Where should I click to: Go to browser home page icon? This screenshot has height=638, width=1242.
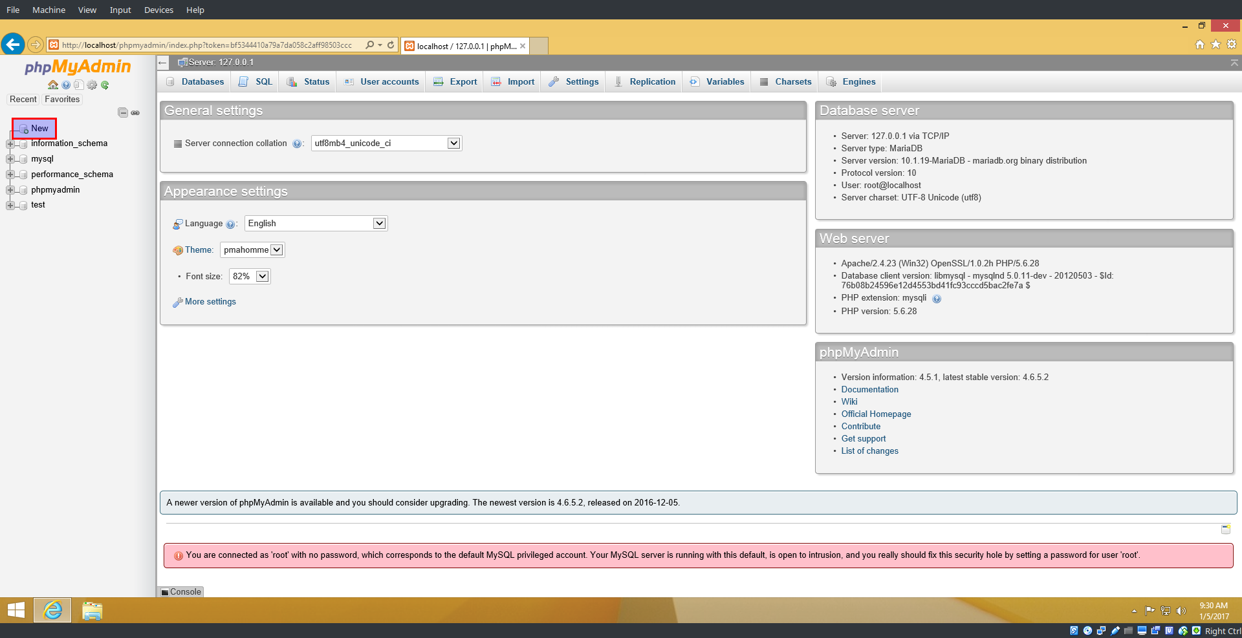1200,44
